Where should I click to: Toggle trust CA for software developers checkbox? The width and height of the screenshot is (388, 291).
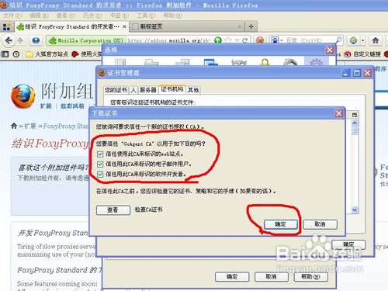(100, 175)
